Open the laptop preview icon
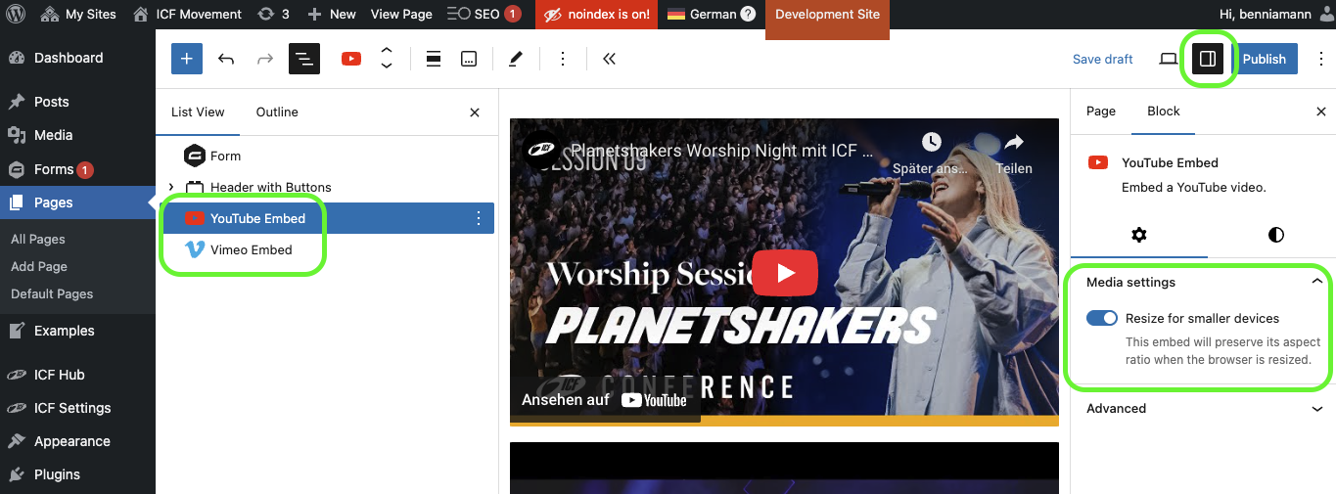Screen dimensions: 1336x494 [x=1168, y=59]
